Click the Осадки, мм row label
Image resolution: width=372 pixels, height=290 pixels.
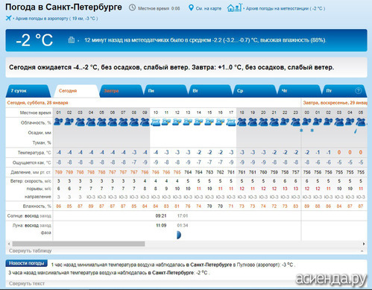40,133
